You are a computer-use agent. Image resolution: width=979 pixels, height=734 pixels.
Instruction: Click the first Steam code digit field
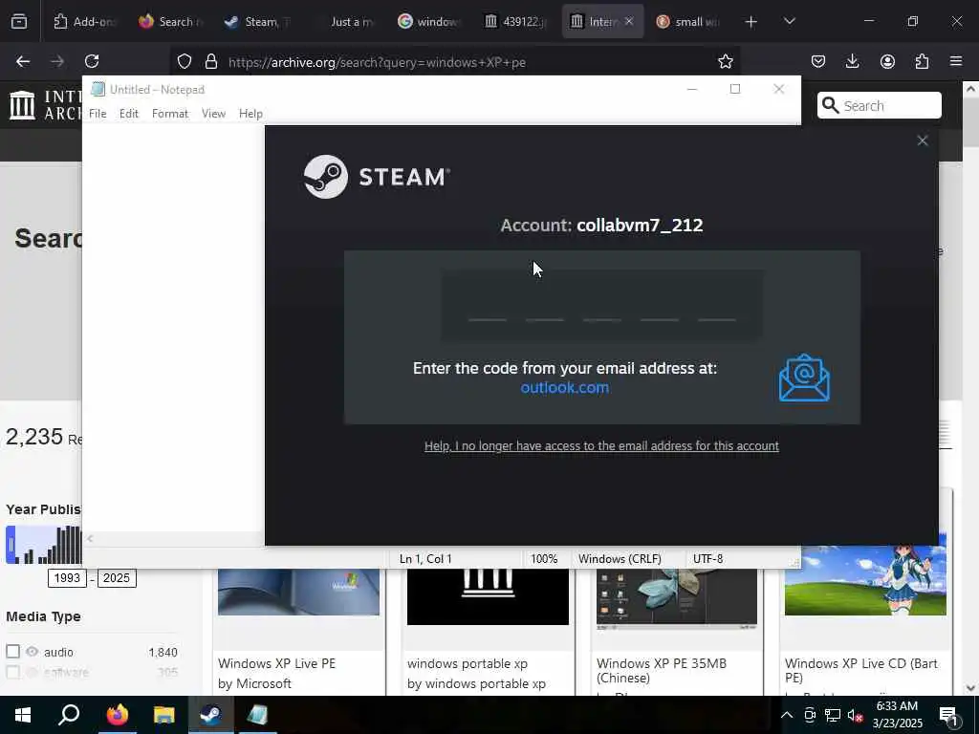click(487, 305)
